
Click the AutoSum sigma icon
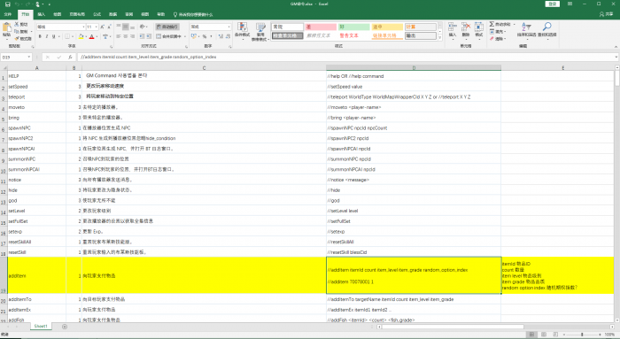tap(492, 24)
